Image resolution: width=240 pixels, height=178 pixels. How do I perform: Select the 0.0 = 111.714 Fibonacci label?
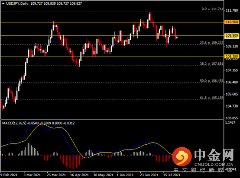(212, 9)
